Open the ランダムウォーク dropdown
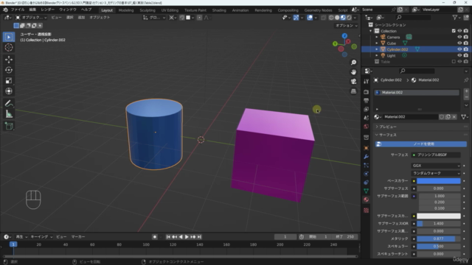Image resolution: width=472 pixels, height=265 pixels. 436,173
